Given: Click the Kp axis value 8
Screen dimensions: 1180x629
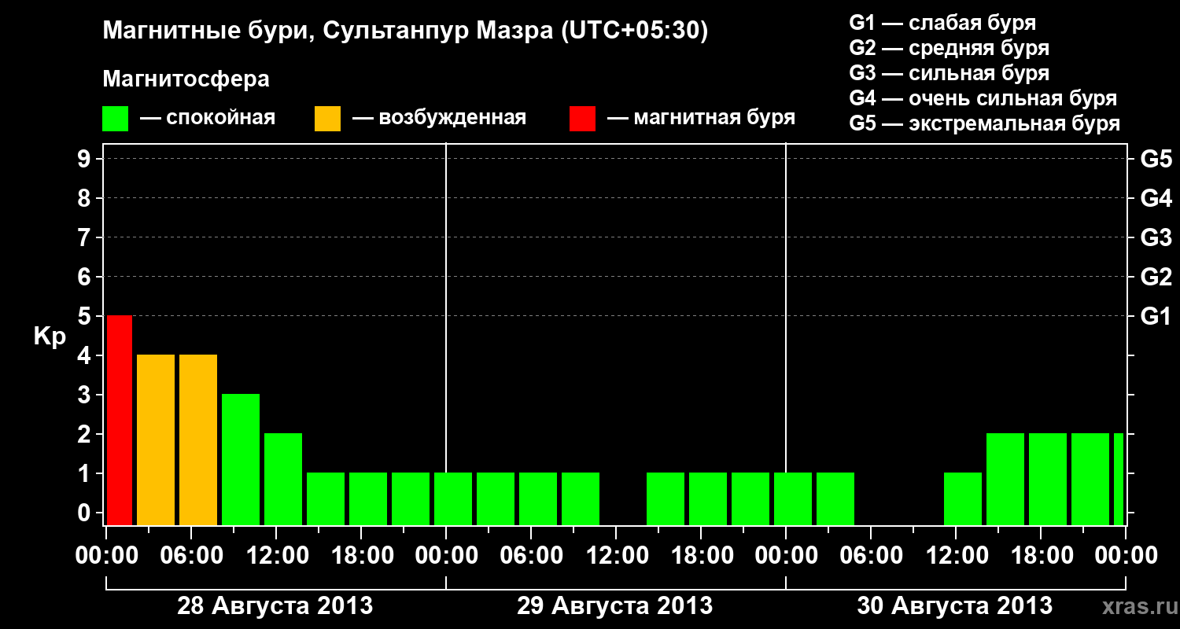Looking at the screenshot, I should coord(86,199).
